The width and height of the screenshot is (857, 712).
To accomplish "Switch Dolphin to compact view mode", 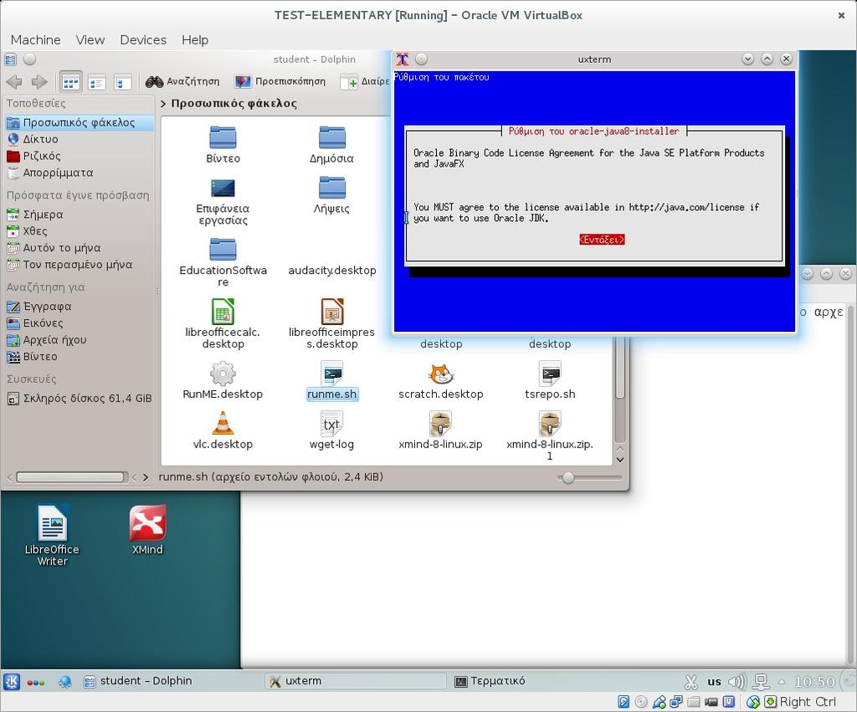I will (97, 83).
